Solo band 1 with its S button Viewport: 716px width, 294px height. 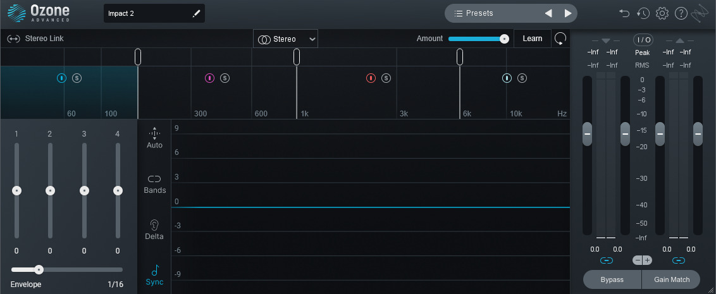[x=77, y=78]
